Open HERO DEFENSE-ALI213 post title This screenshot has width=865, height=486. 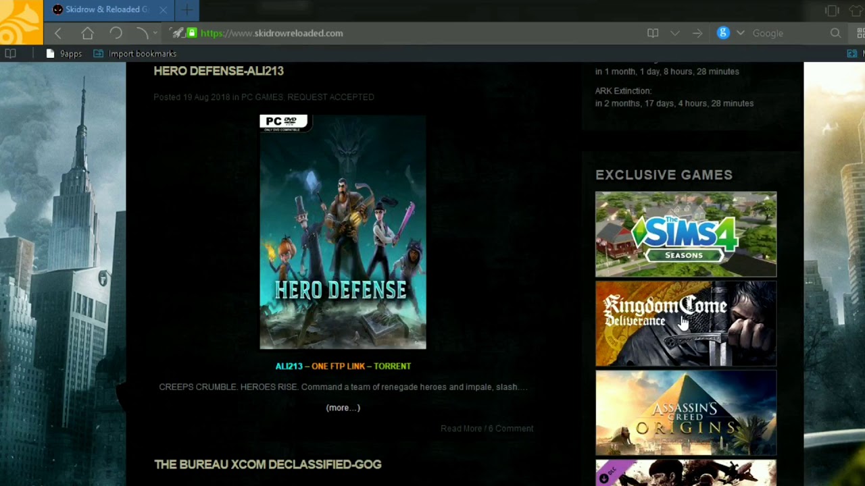pyautogui.click(x=218, y=71)
